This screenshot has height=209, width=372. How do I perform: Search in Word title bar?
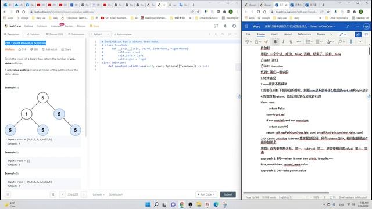pyautogui.click(x=348, y=27)
